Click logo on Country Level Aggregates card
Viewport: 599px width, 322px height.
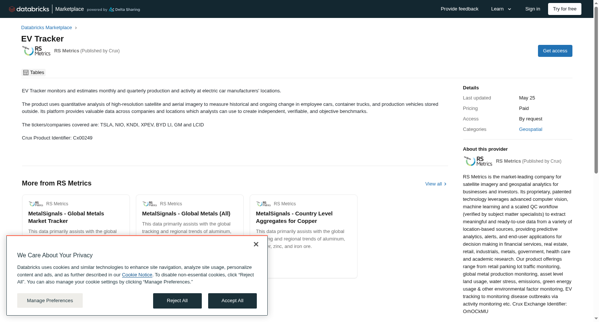coord(264,204)
